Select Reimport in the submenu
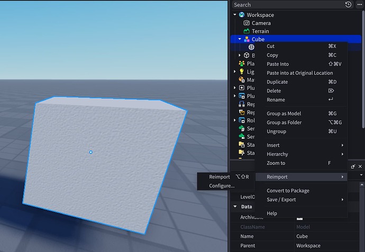This screenshot has height=252, width=365. (x=225, y=177)
